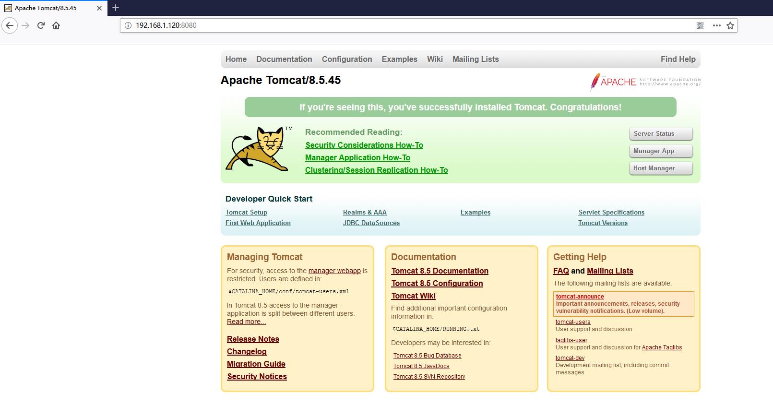Image resolution: width=773 pixels, height=406 pixels.
Task: Open the tomcat-users mailing list link
Action: (573, 322)
